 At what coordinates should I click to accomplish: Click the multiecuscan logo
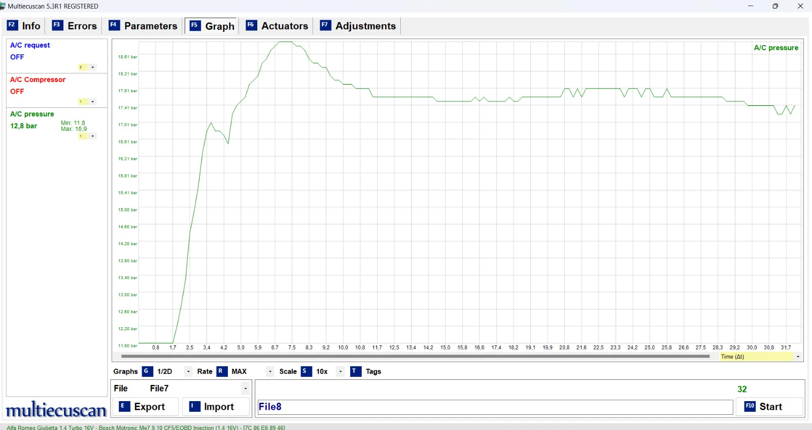(x=56, y=410)
